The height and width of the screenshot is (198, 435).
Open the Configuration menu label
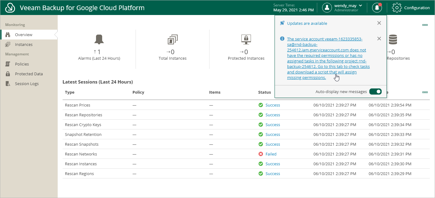click(x=417, y=8)
